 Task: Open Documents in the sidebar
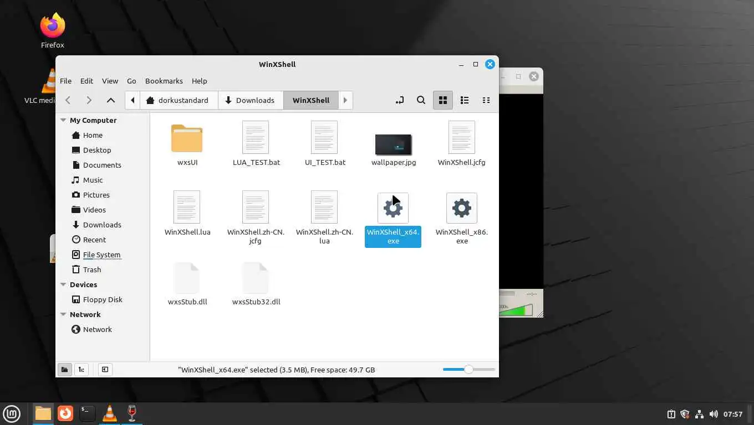(103, 165)
